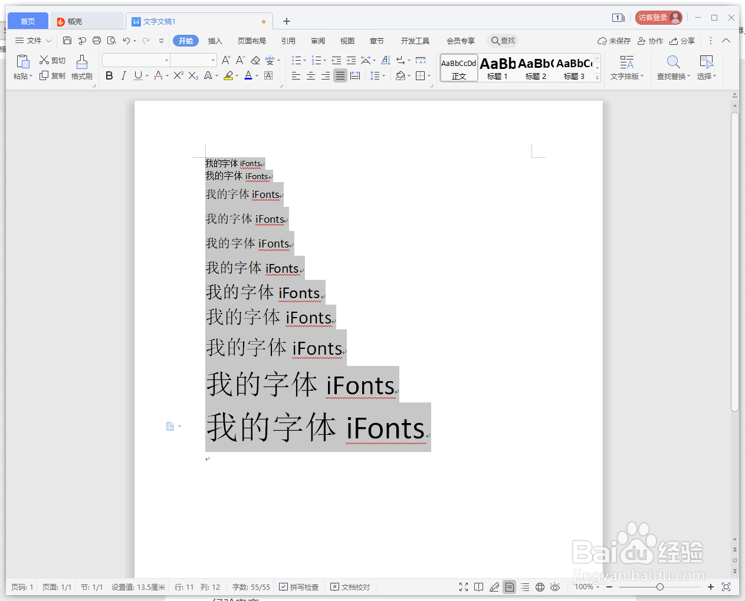Screen dimensions: 745x601
Task: Open the borders dropdown arrow
Action: (x=429, y=75)
